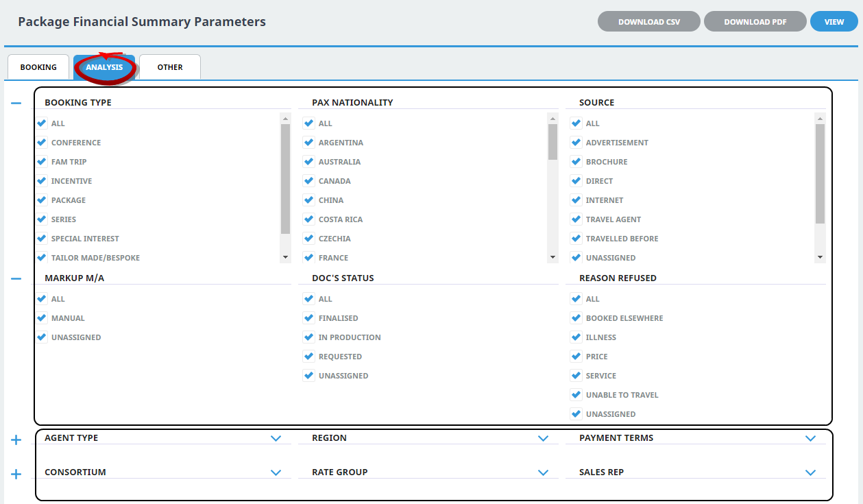Uncheck the Requested doc status

(309, 357)
